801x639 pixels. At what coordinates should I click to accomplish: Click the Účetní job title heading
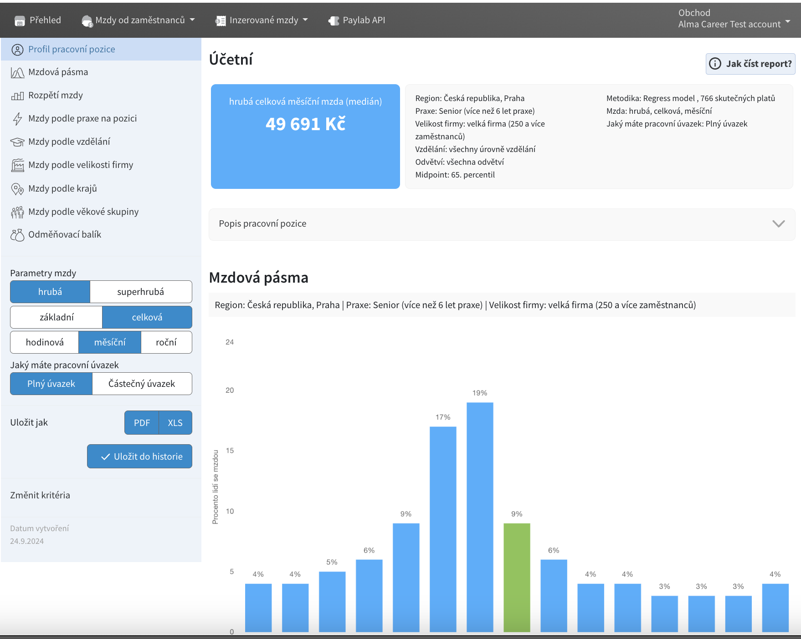231,60
